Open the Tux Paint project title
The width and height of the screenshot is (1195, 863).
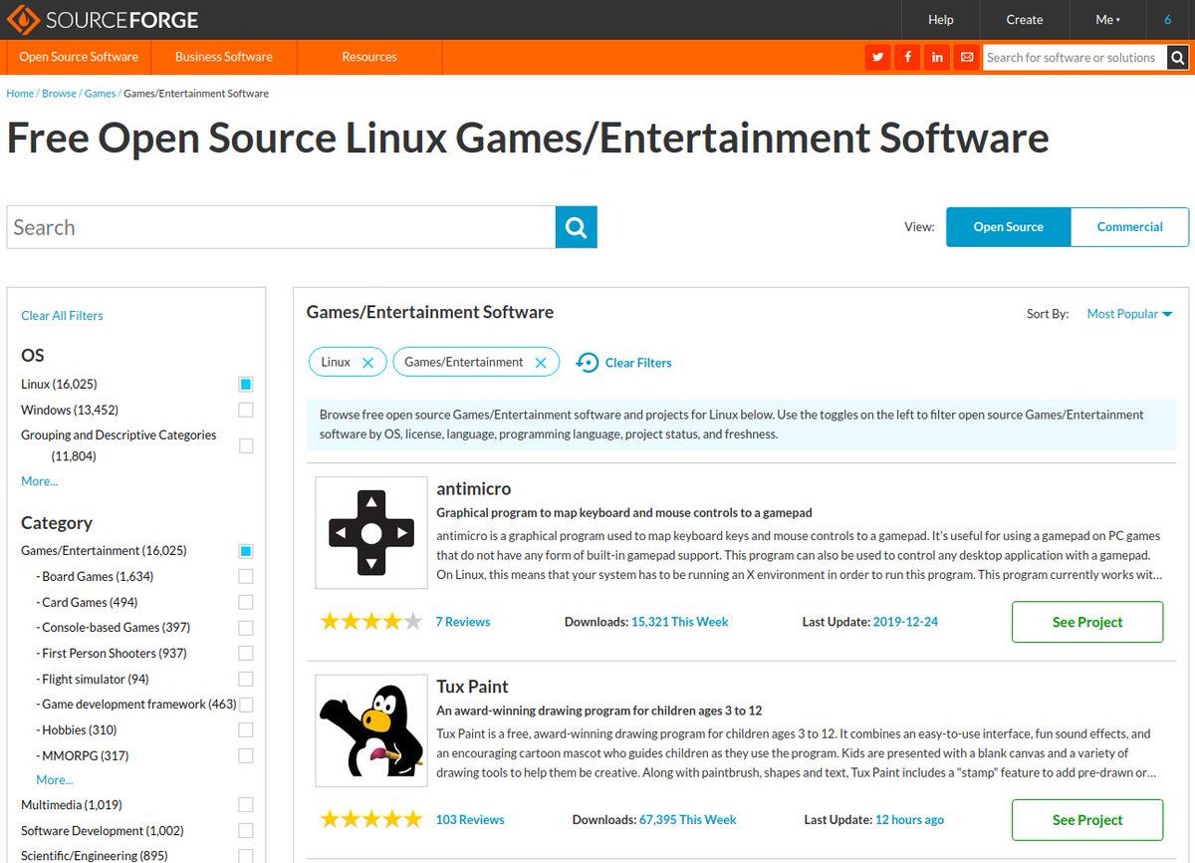(472, 687)
